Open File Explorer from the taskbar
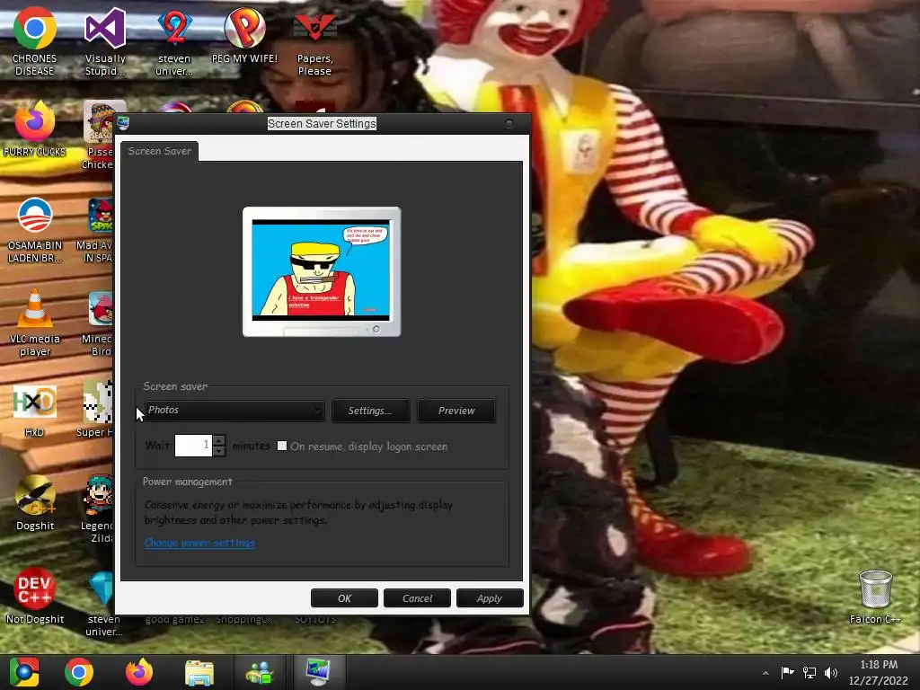Viewport: 920px width, 690px height. coord(199,672)
